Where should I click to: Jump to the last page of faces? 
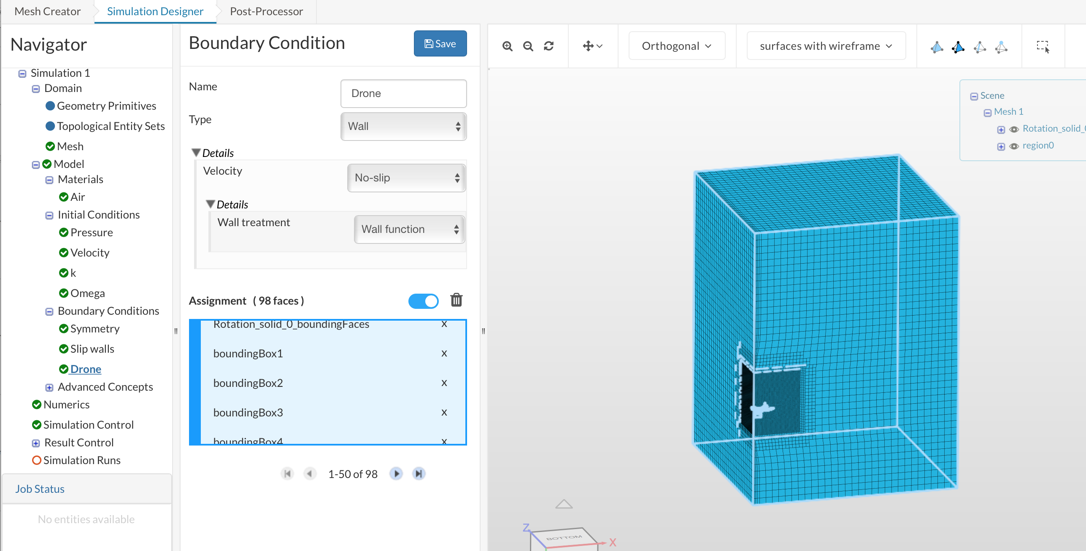[419, 474]
